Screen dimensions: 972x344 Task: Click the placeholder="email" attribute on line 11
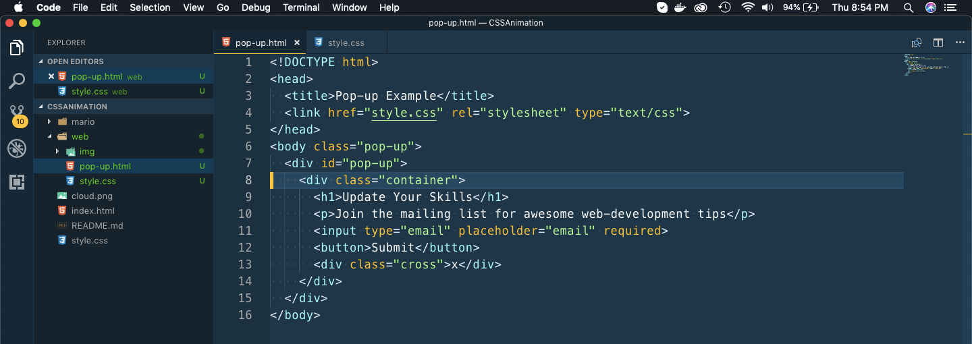(526, 231)
